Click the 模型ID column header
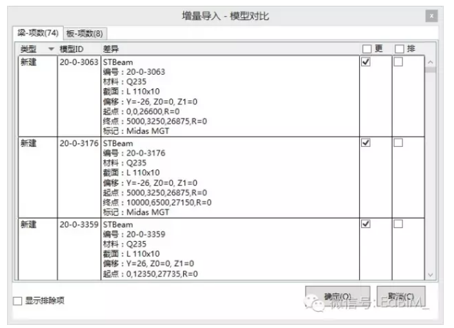This screenshot has height=328, width=454. click(x=72, y=49)
